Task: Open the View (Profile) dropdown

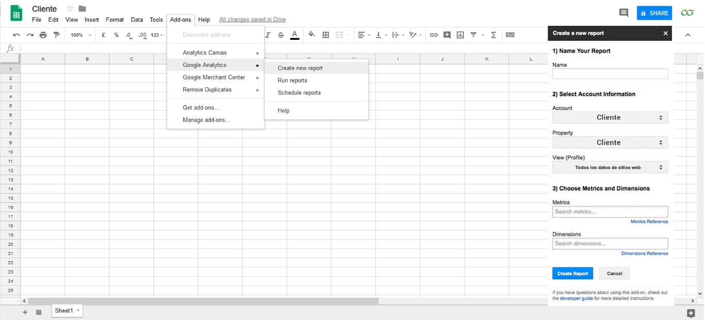Action: tap(610, 167)
